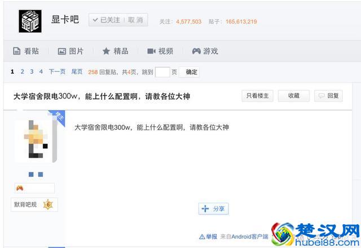Click the post count 165,613,219
The height and width of the screenshot is (248, 361).
tap(241, 21)
